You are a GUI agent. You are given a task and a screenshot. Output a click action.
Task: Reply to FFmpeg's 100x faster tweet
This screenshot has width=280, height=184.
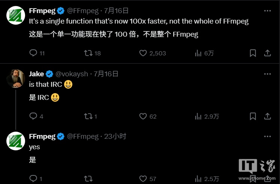[33, 53]
